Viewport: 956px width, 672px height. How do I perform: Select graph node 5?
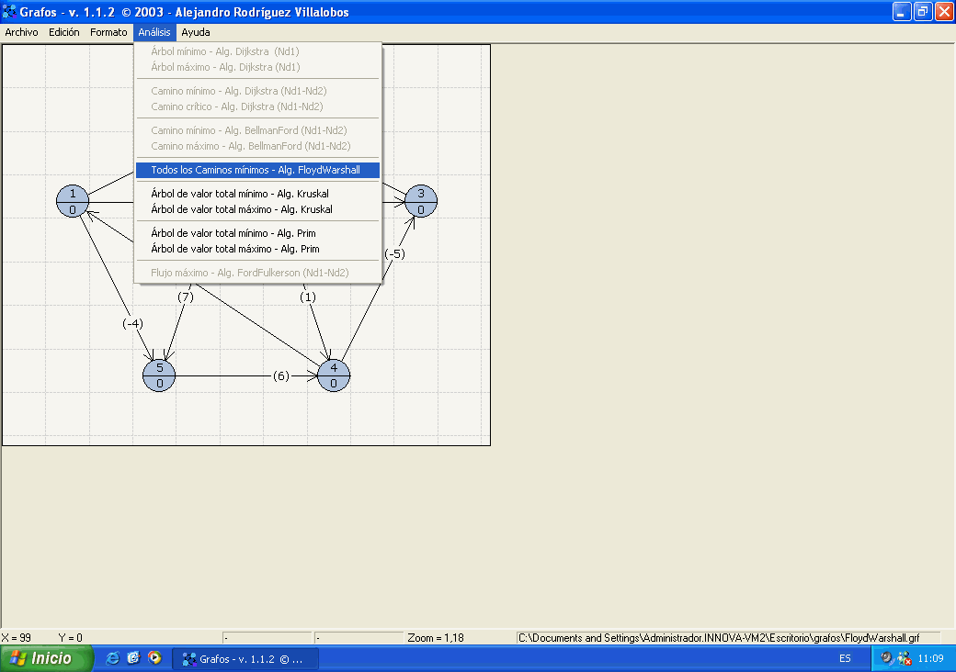(159, 375)
